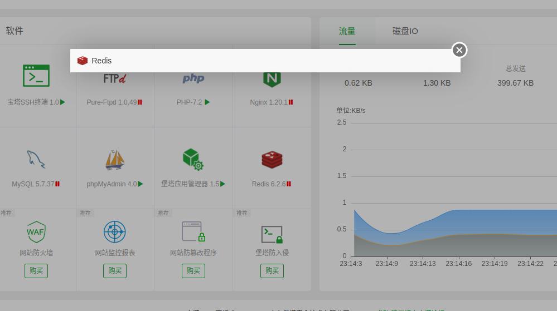Click the 堡塔防入侵 text label

click(272, 253)
